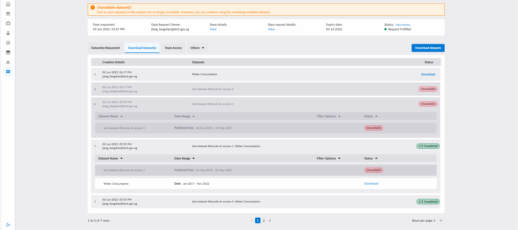Collapse the dr-access-1, Water Consumption row
This screenshot has height=230, width=518.
95,146
